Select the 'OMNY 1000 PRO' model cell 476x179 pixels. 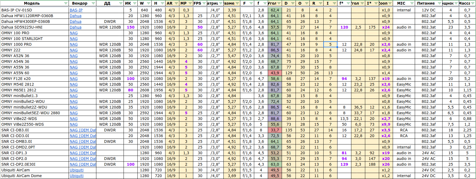coord(34,44)
